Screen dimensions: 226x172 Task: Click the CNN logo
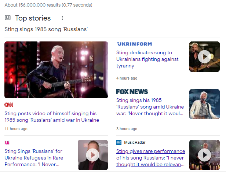(9, 105)
